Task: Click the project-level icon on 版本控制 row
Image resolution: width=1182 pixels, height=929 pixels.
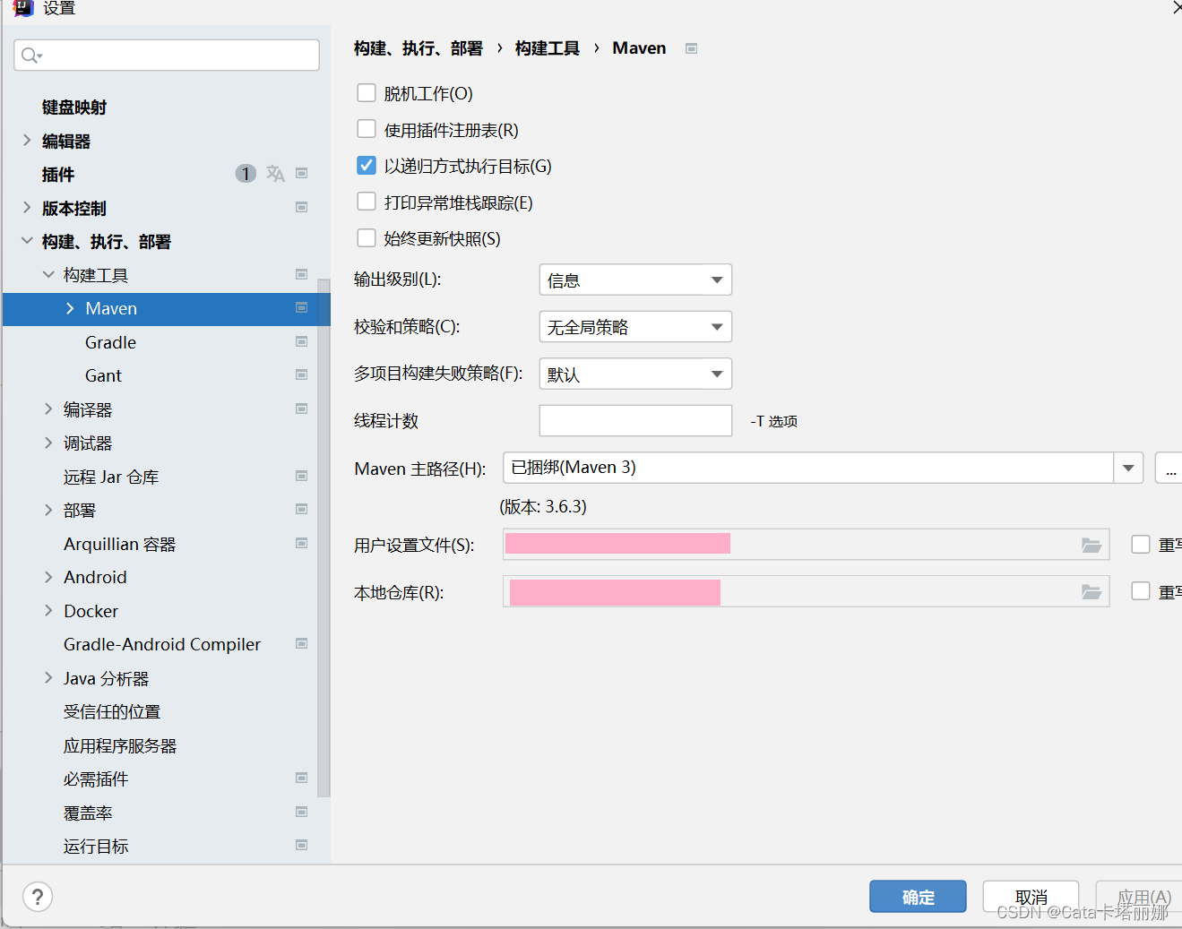Action: click(302, 208)
